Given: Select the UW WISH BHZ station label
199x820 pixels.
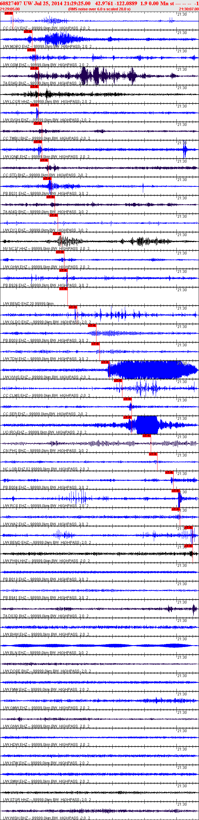Looking at the screenshot, I should (16, 818).
